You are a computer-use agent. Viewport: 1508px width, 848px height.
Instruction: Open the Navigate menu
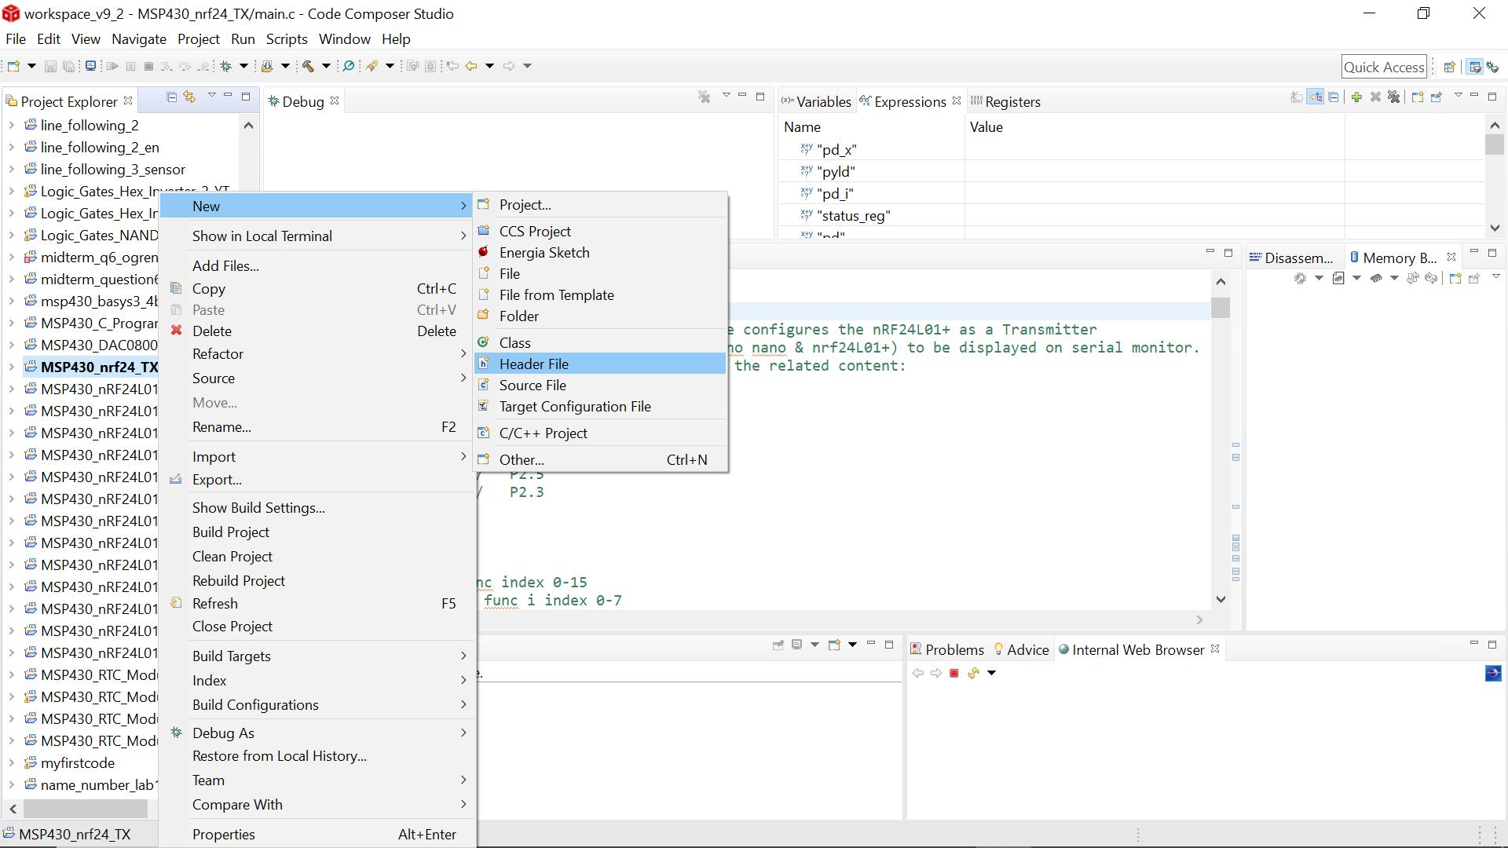[139, 38]
